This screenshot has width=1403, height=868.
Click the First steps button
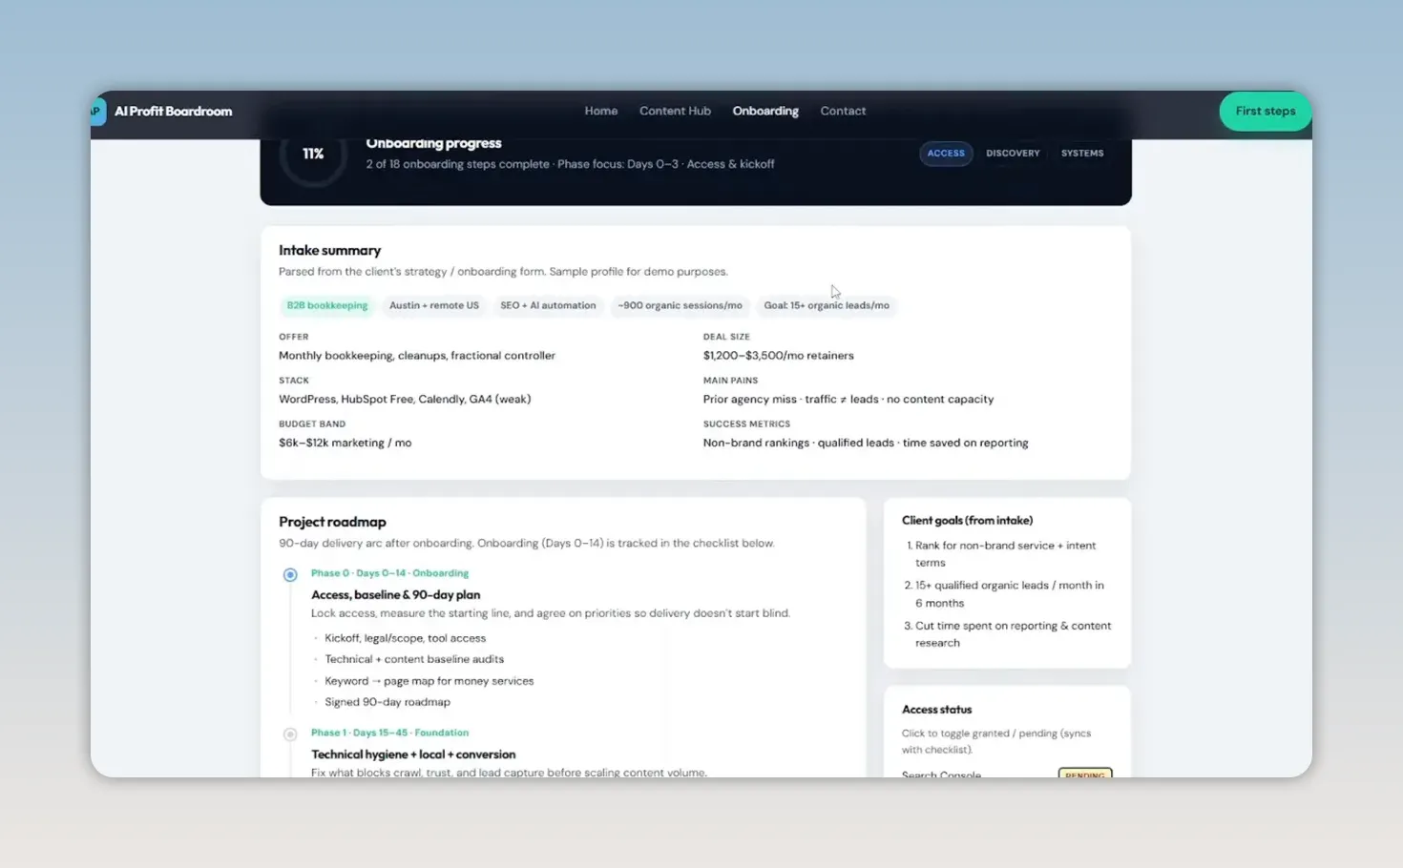point(1266,112)
